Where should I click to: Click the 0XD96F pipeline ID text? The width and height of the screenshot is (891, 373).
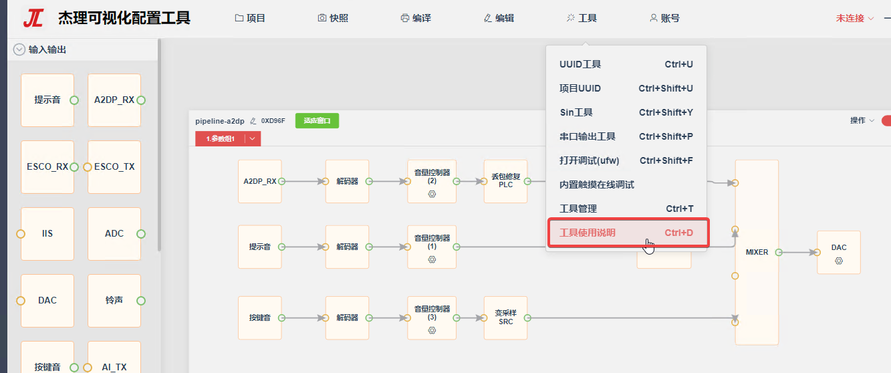tap(273, 121)
